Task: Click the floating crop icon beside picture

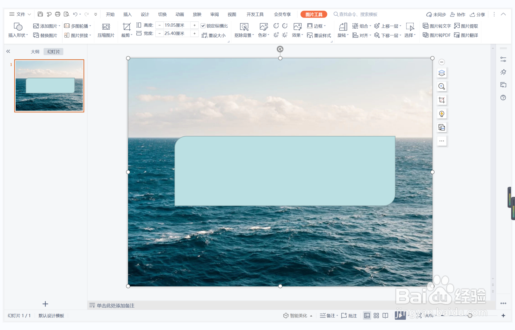Action: (x=442, y=100)
